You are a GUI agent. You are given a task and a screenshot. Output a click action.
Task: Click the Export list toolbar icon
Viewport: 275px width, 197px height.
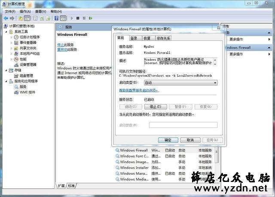coord(48,18)
